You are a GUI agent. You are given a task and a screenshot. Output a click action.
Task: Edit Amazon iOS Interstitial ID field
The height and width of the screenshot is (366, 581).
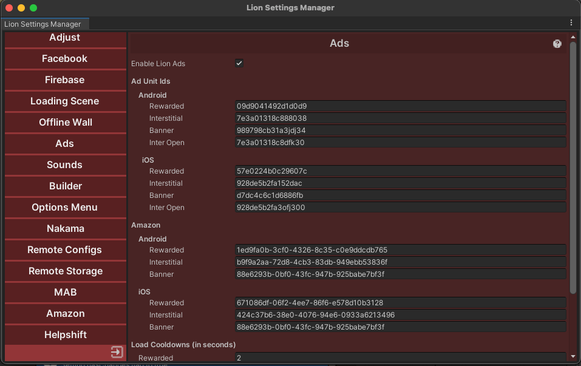point(400,315)
